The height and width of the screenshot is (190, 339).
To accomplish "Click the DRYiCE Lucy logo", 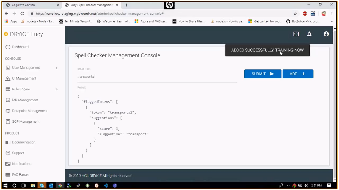I will (24, 34).
